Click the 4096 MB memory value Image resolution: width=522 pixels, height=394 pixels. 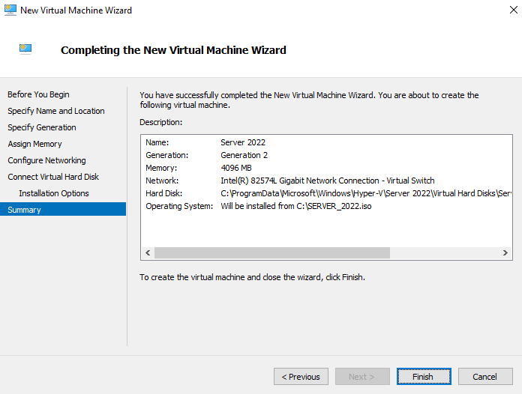236,168
